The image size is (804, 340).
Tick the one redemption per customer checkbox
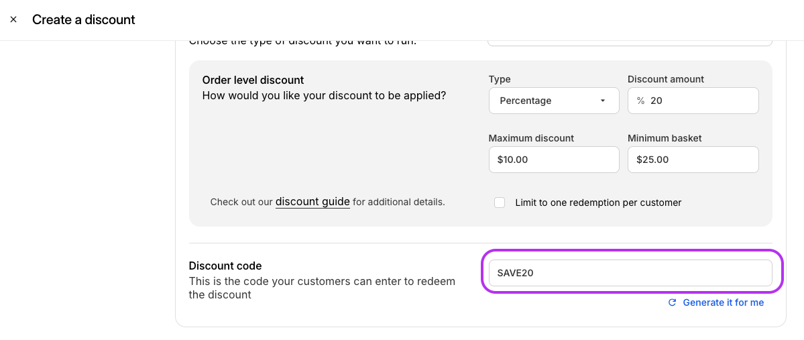click(x=500, y=203)
